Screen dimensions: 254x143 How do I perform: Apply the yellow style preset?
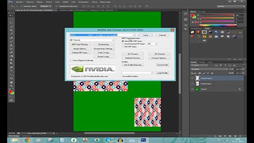204,37
